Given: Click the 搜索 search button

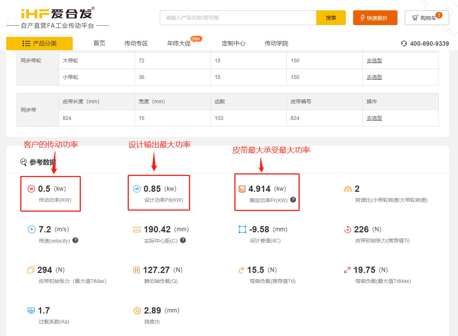Looking at the screenshot, I should (331, 17).
